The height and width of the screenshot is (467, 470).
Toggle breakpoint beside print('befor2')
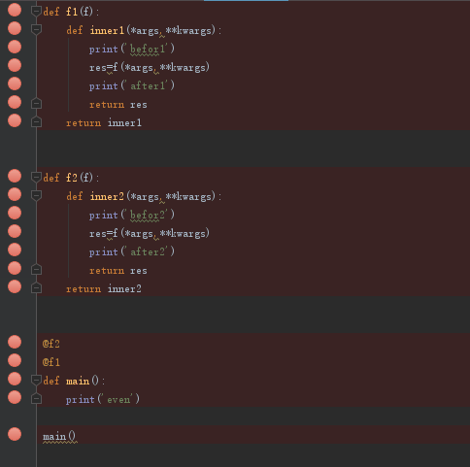15,213
